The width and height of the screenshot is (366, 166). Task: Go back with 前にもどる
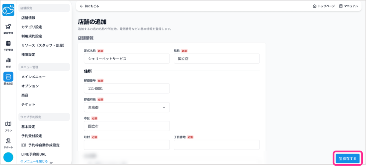click(x=89, y=6)
